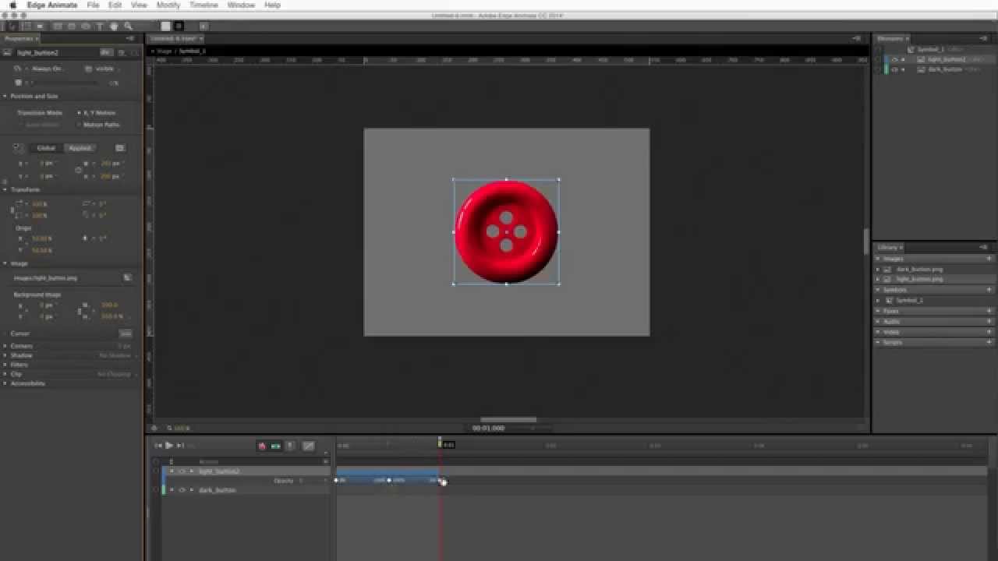
Task: Add a new symbol in Library Symbols
Action: 989,290
